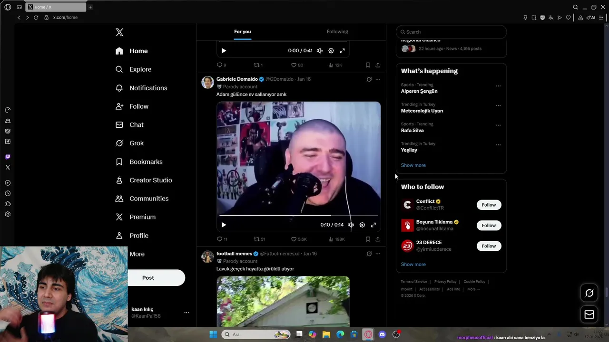
Task: Enter fullscreen on the 0:14 video
Action: click(373, 225)
